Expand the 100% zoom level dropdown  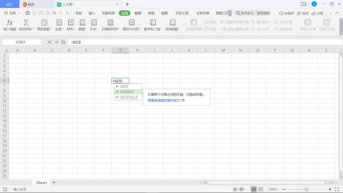tap(273, 189)
